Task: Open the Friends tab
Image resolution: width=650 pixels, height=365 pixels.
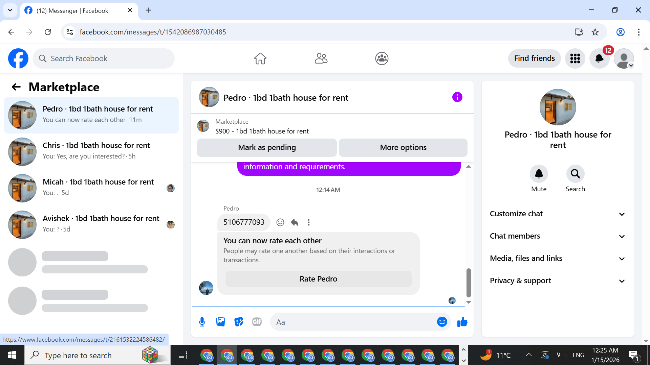Action: pyautogui.click(x=321, y=58)
